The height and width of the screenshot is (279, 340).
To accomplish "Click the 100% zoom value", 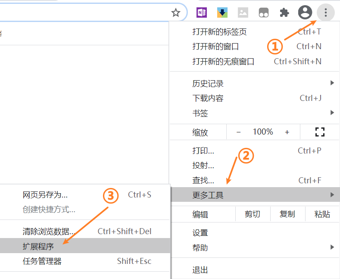I will pos(263,132).
